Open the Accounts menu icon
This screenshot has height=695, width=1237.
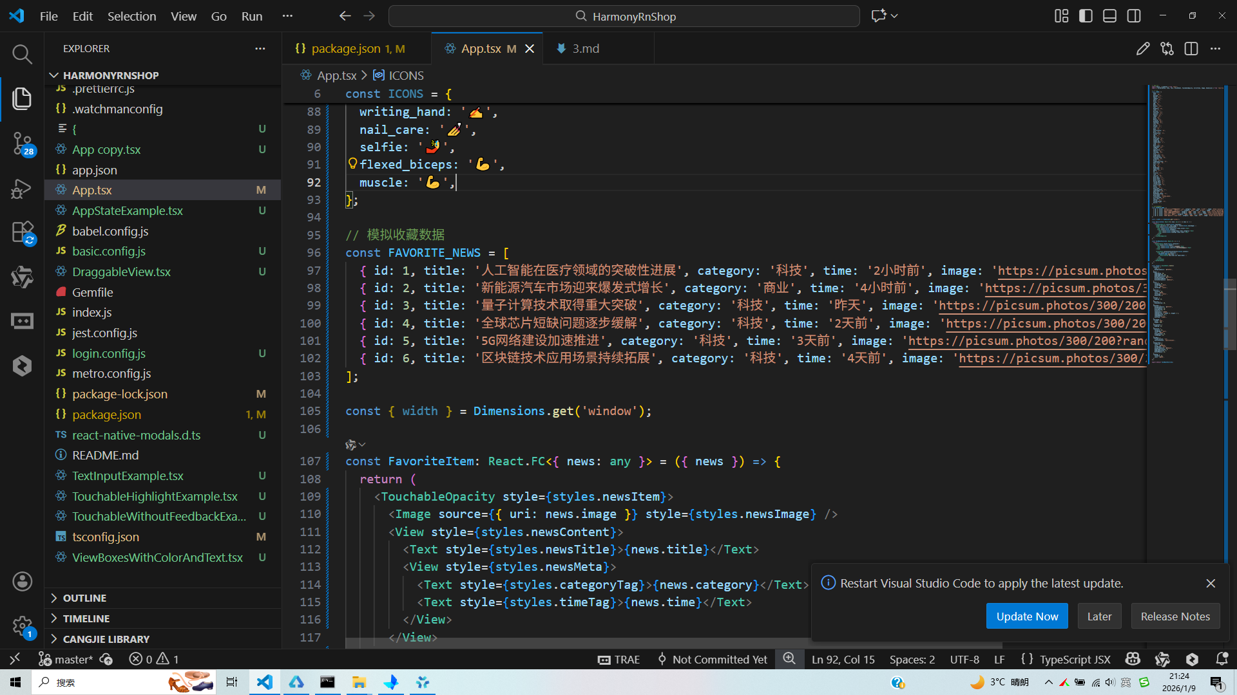[x=22, y=582]
